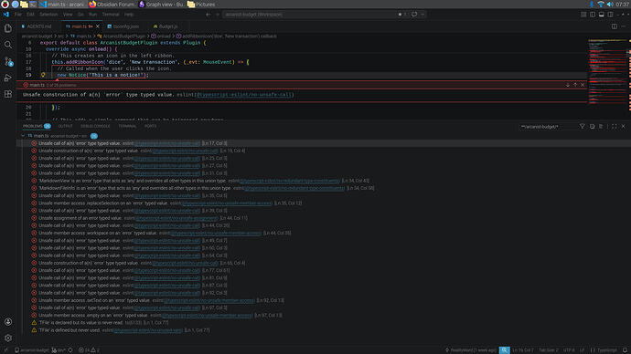The image size is (631, 354).
Task: Open the Selection menu
Action: [48, 15]
